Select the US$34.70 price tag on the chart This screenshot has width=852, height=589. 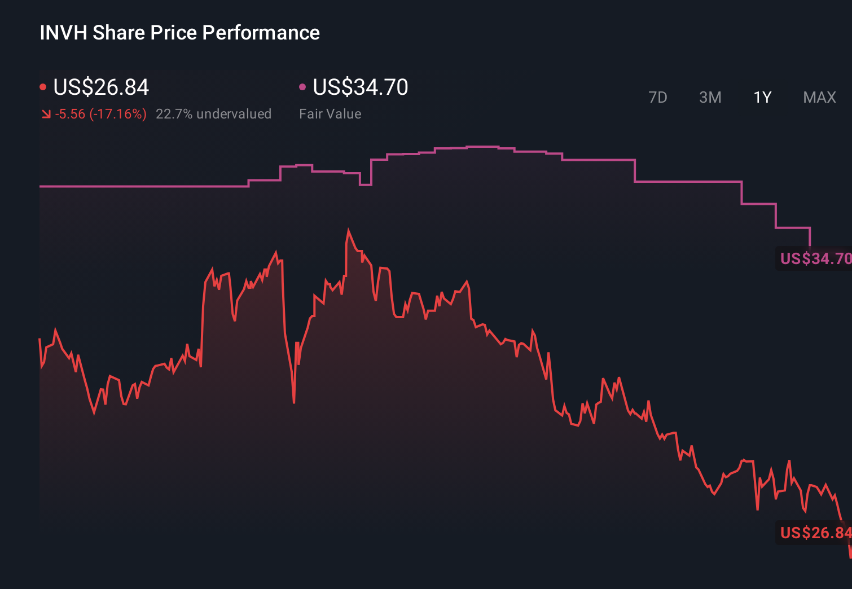814,260
